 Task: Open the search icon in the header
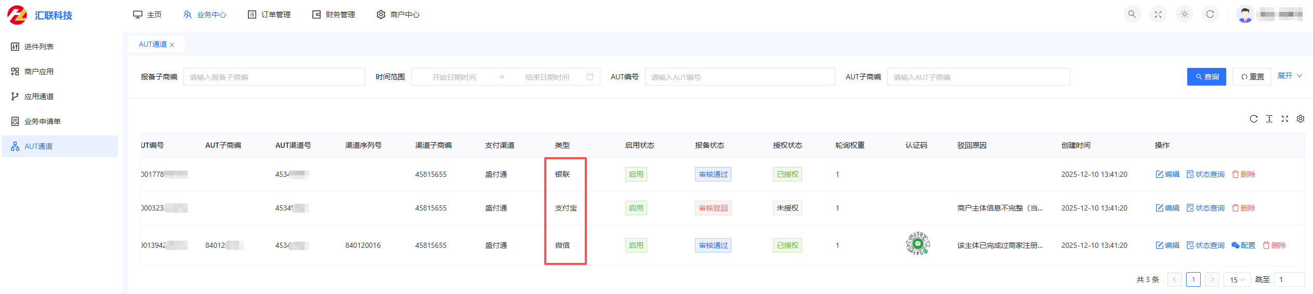click(1132, 15)
